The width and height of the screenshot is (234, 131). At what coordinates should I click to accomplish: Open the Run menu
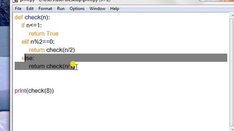61,9
